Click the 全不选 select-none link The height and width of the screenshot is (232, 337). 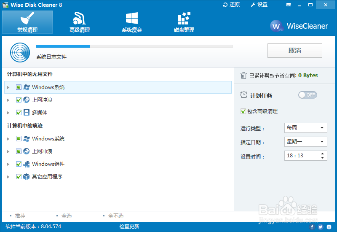(x=116, y=216)
